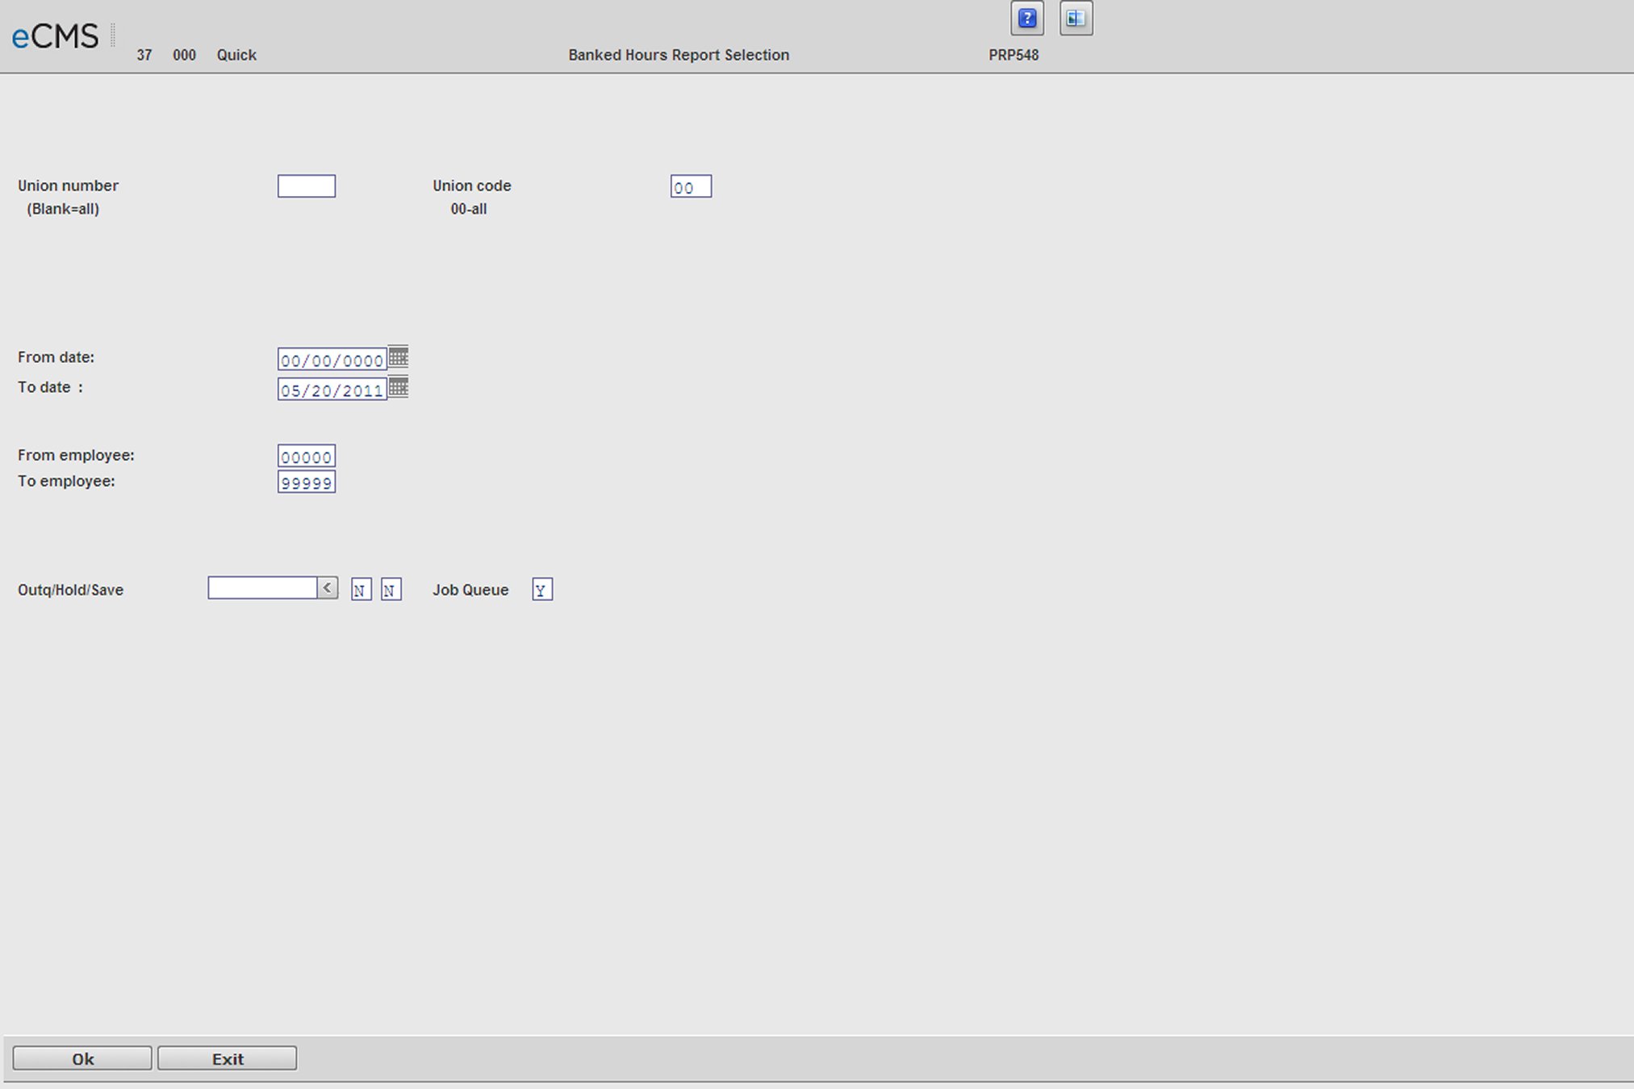Click the Union number input field

[x=307, y=186]
